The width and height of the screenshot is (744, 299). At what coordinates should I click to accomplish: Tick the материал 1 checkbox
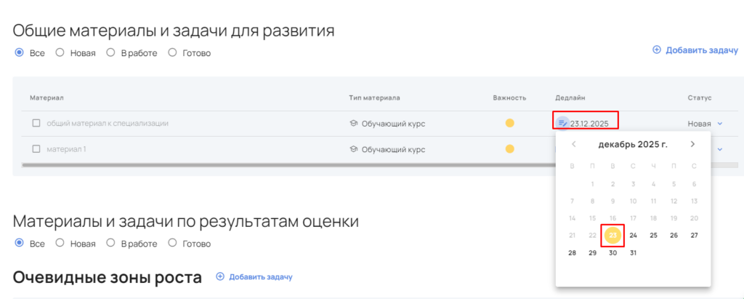pos(36,149)
